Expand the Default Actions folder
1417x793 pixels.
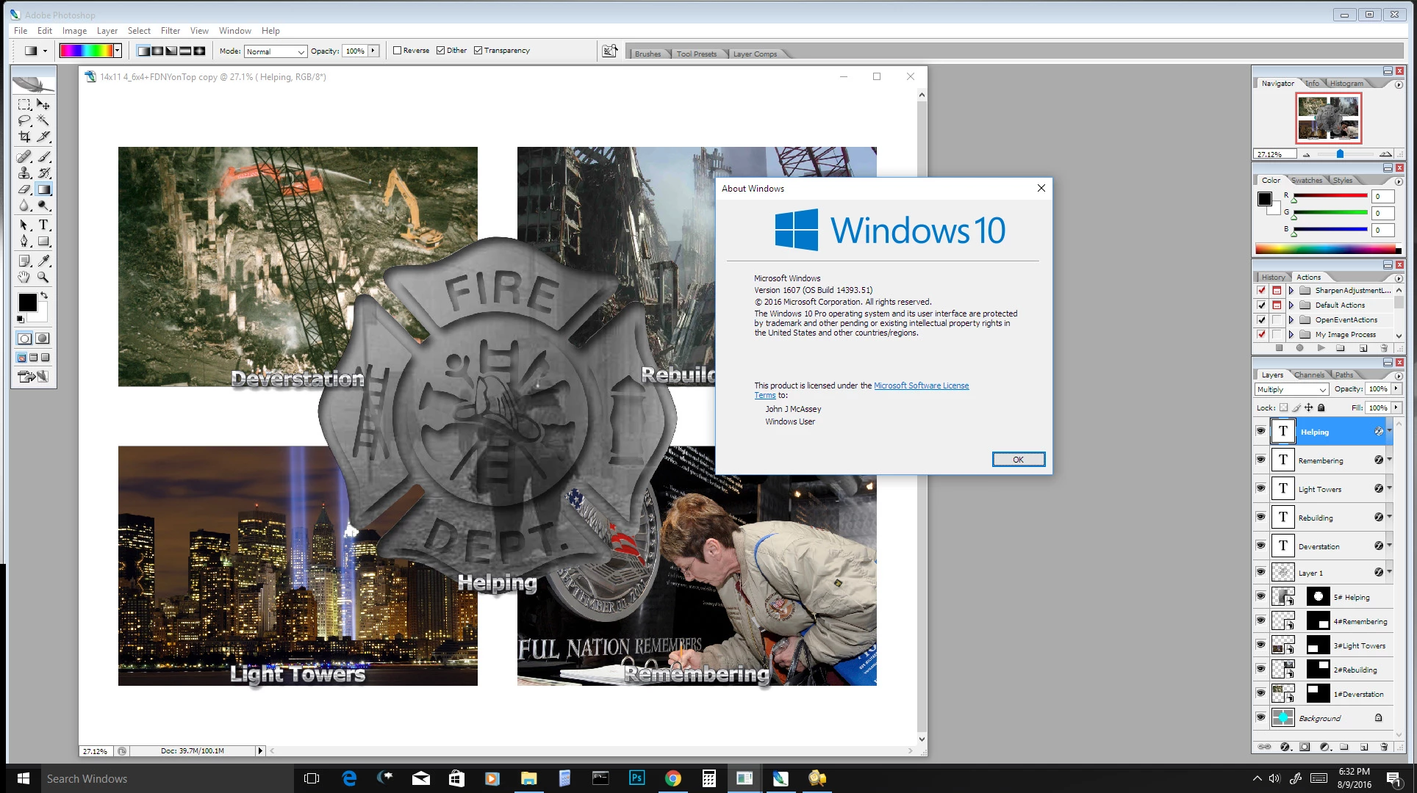pos(1291,305)
